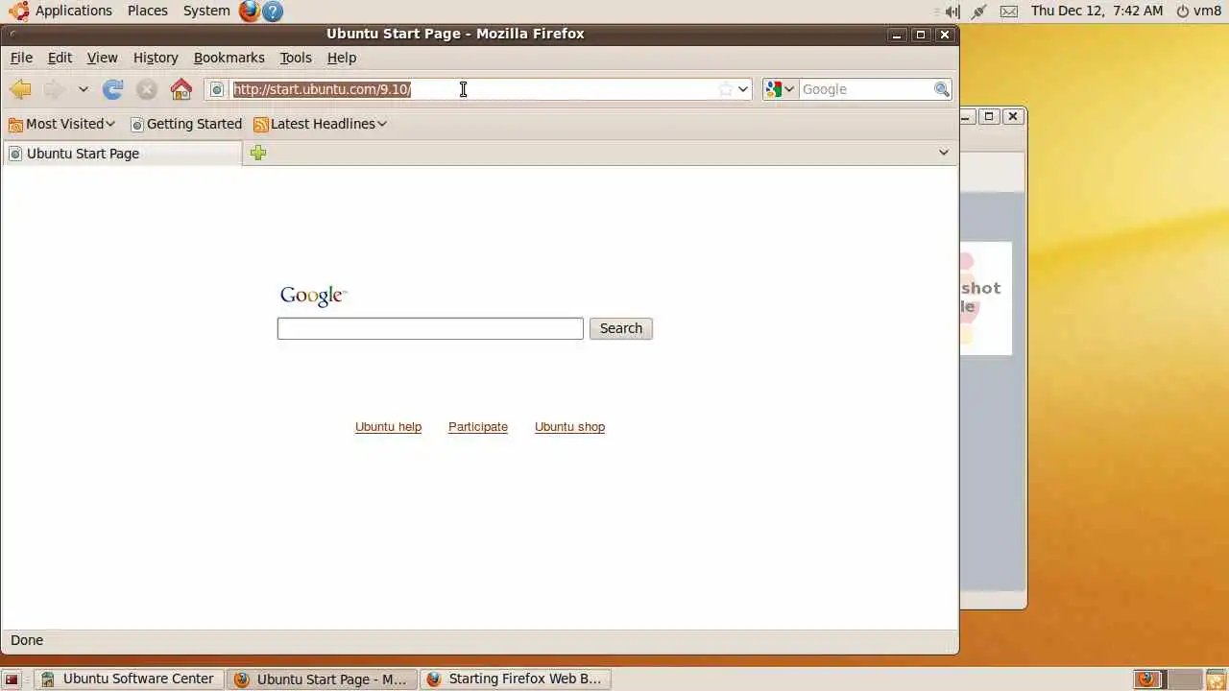Click the network connection indicator icon

(979, 12)
